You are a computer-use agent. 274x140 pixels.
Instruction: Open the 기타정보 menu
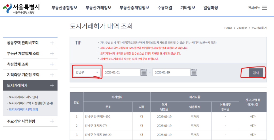pos(188,8)
